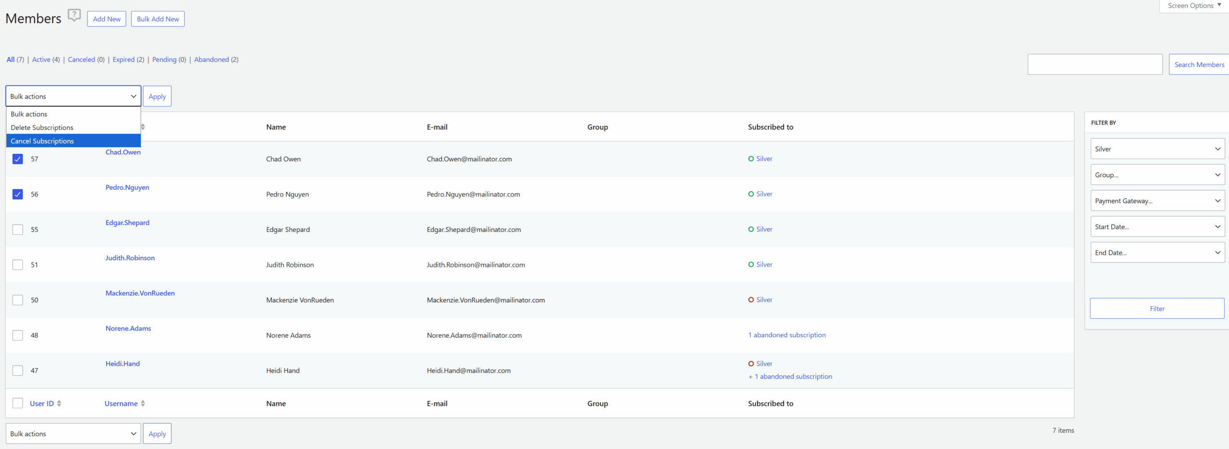The width and height of the screenshot is (1229, 449).
Task: Select the checkbox for Judith Robinson
Action: click(x=18, y=265)
